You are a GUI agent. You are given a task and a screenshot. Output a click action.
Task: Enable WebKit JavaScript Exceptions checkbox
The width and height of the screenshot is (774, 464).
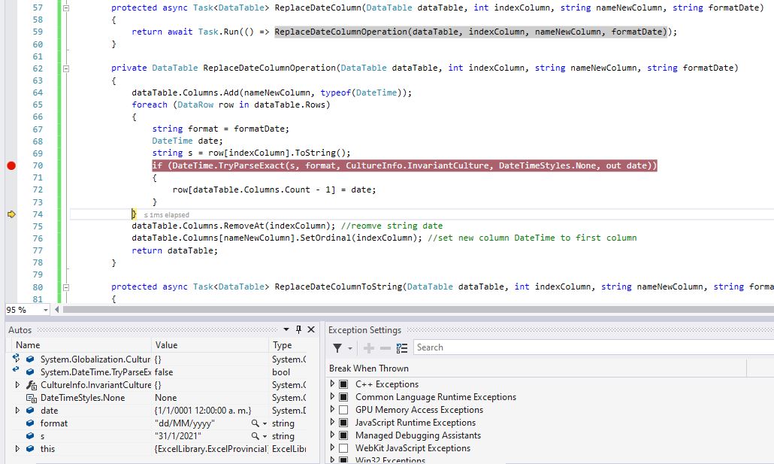pos(344,448)
